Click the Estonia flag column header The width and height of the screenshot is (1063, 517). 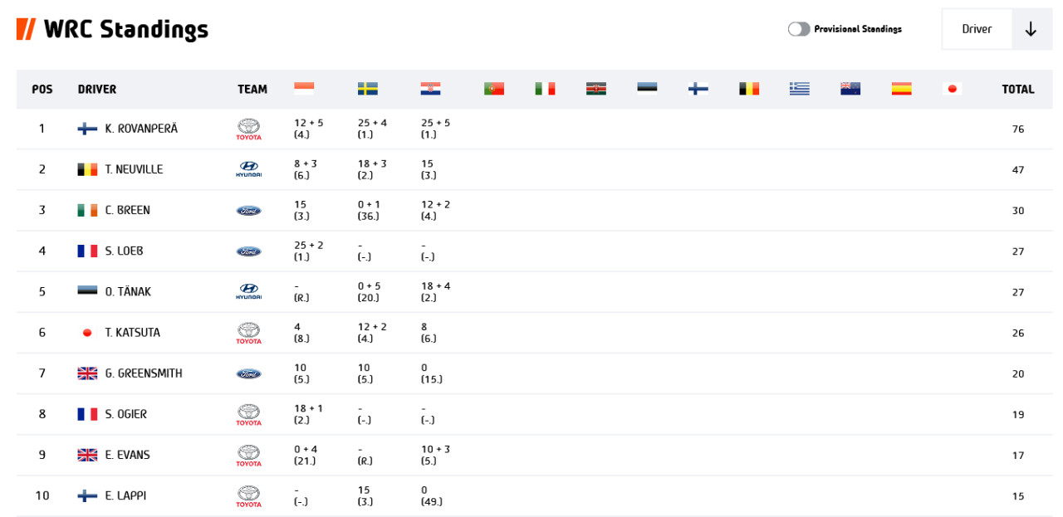(647, 89)
